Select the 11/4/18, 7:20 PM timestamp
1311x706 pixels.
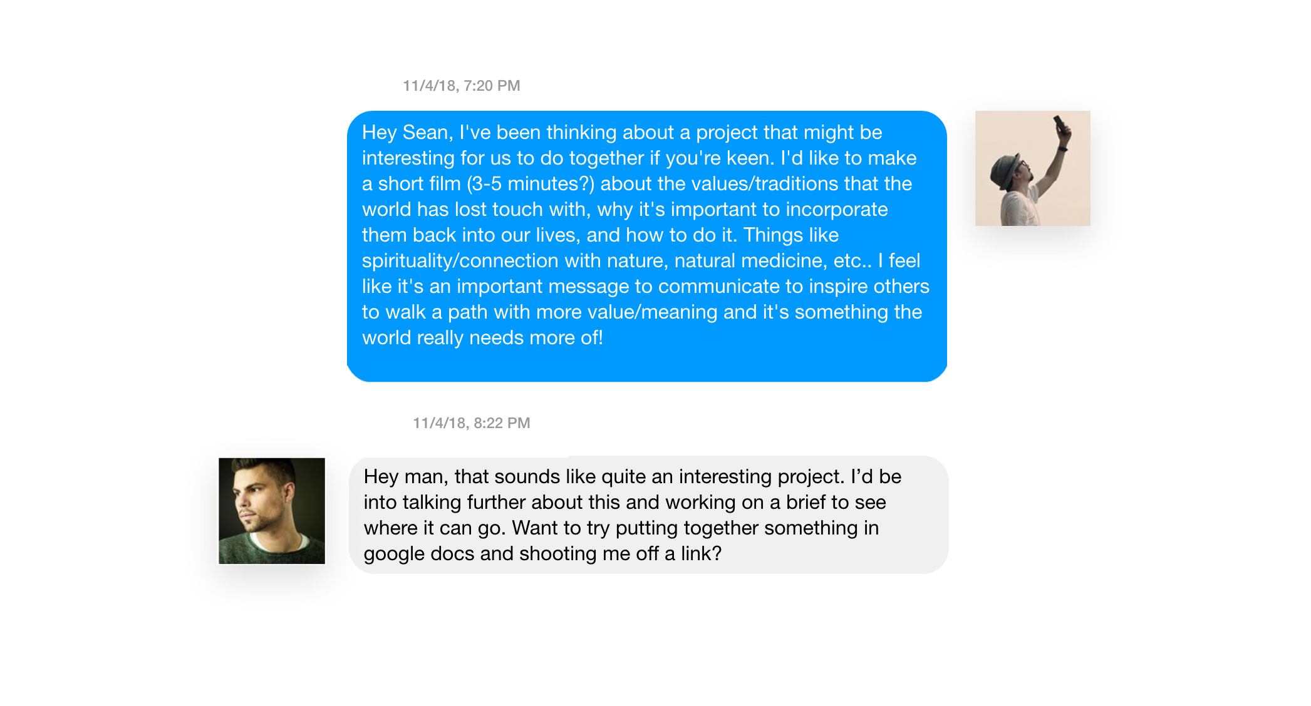point(462,86)
